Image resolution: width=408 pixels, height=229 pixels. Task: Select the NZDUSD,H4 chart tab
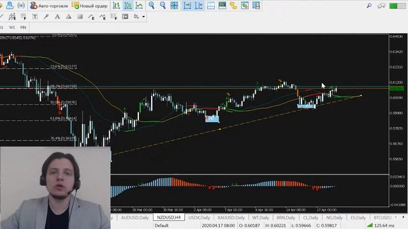[x=169, y=218]
